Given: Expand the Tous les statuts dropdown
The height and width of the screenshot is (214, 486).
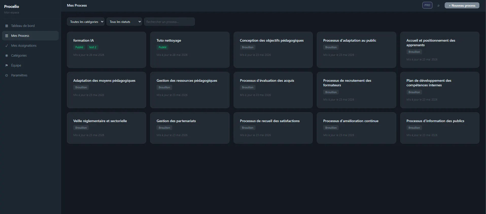Looking at the screenshot, I should tap(124, 22).
